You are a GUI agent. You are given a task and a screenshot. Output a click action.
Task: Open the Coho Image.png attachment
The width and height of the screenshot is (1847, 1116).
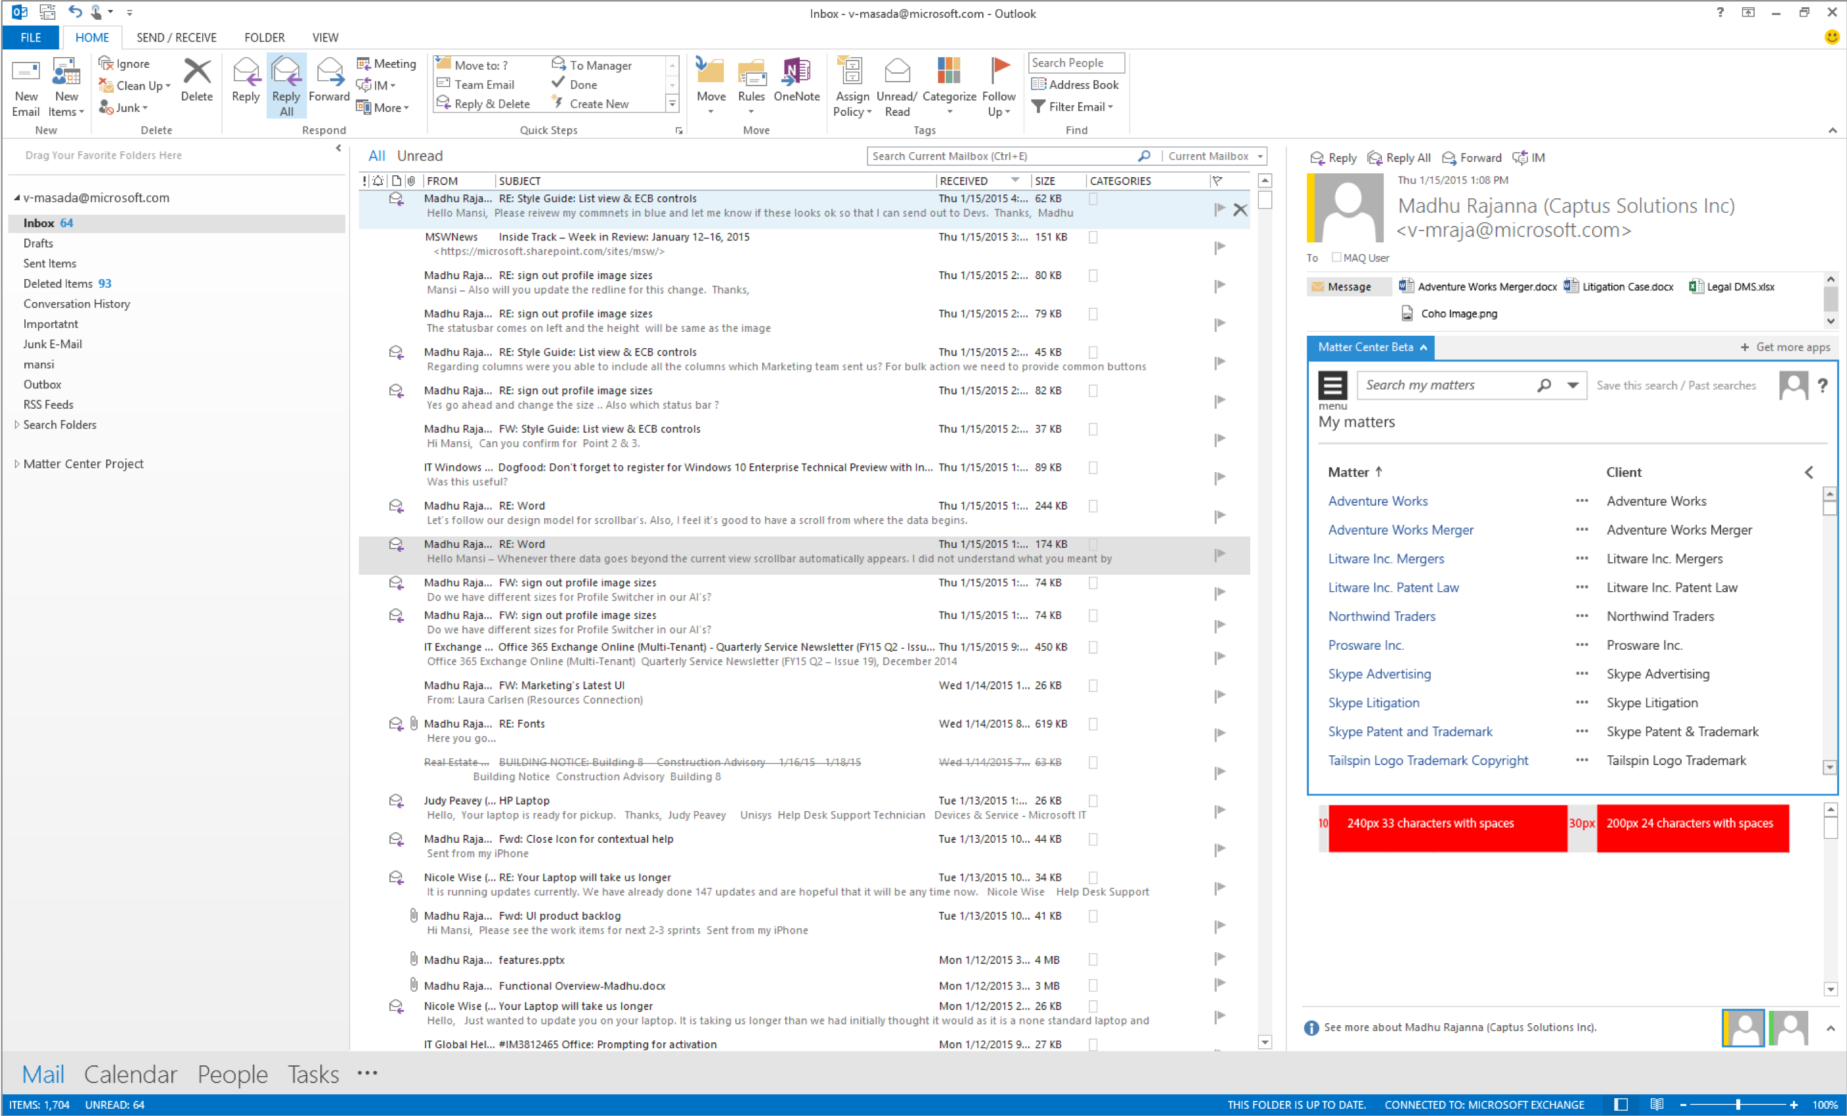coord(1450,313)
